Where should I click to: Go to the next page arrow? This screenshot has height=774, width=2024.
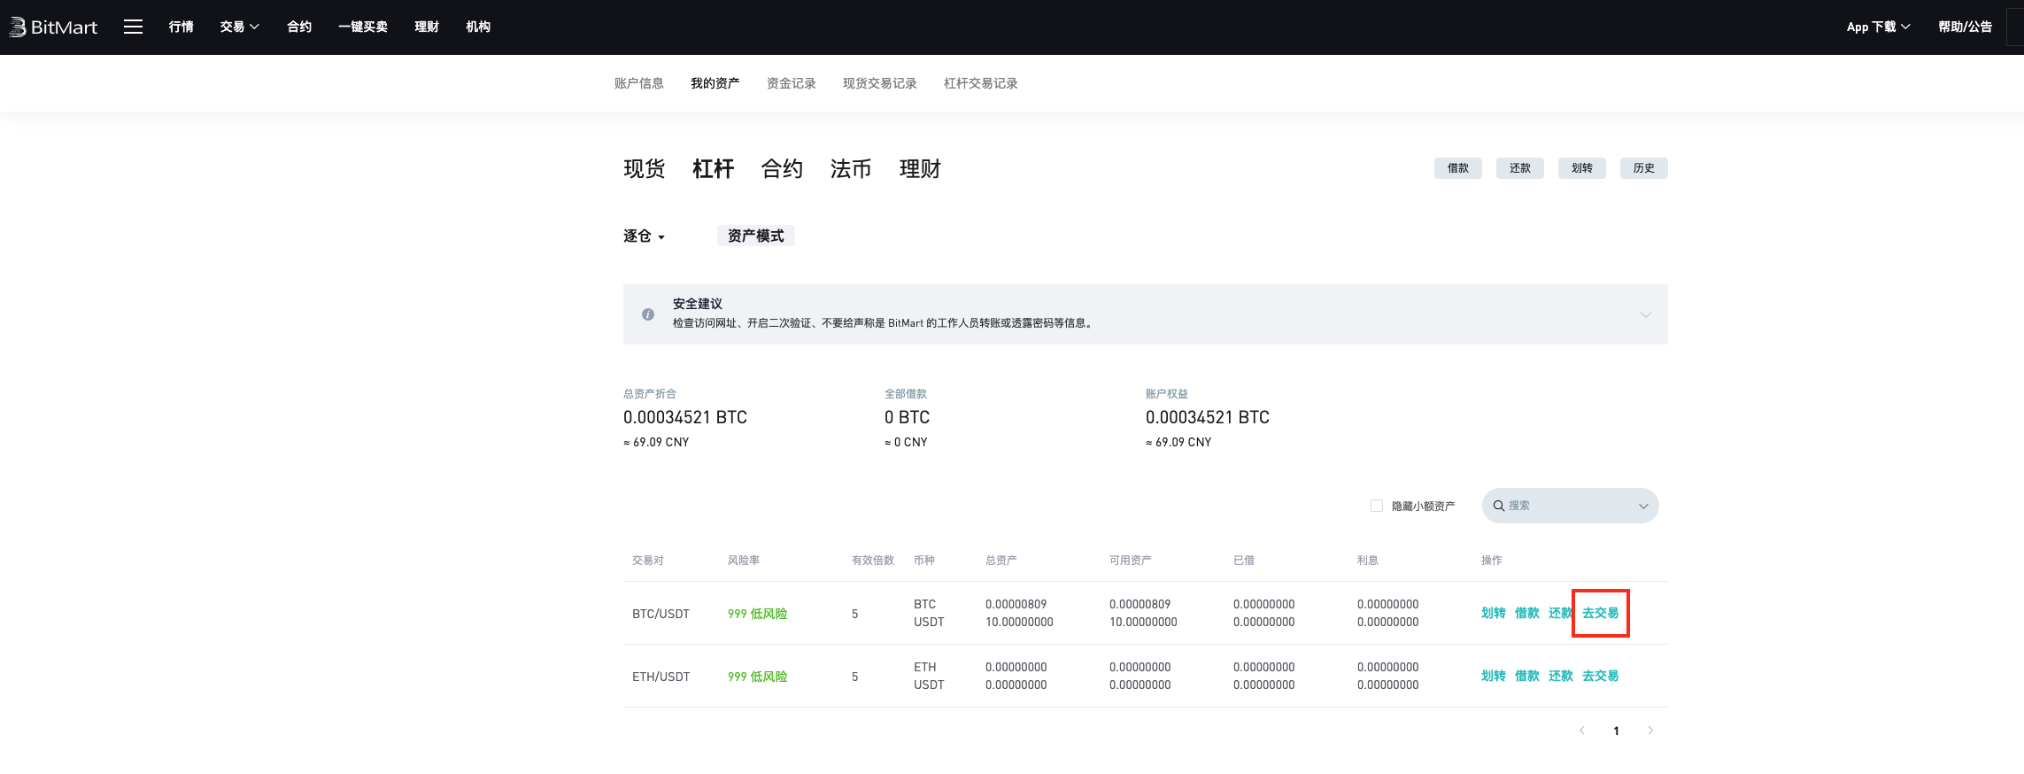[1650, 731]
